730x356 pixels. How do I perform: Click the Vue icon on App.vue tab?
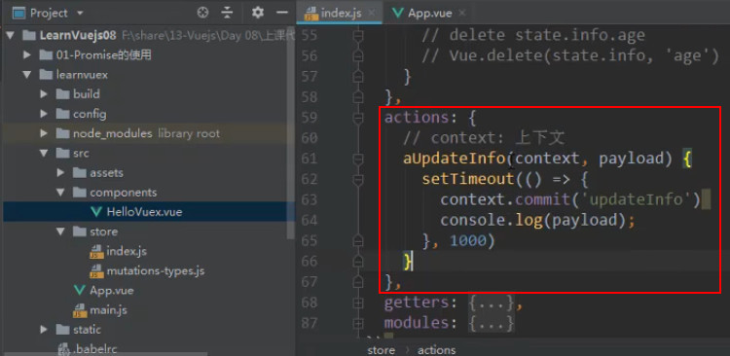(x=397, y=13)
